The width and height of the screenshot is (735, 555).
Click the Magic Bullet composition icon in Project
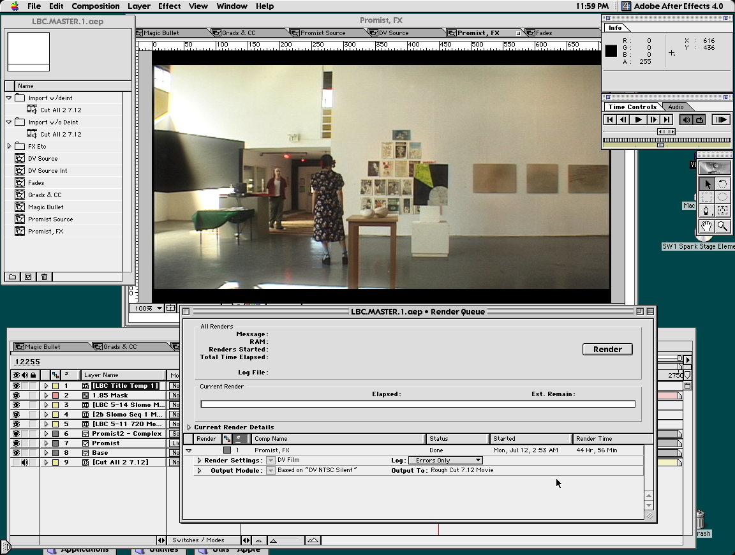[20, 207]
